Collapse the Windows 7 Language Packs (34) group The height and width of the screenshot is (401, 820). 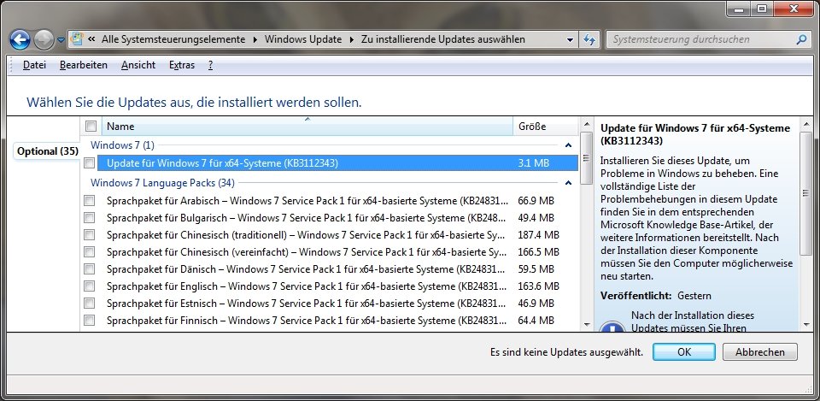569,183
